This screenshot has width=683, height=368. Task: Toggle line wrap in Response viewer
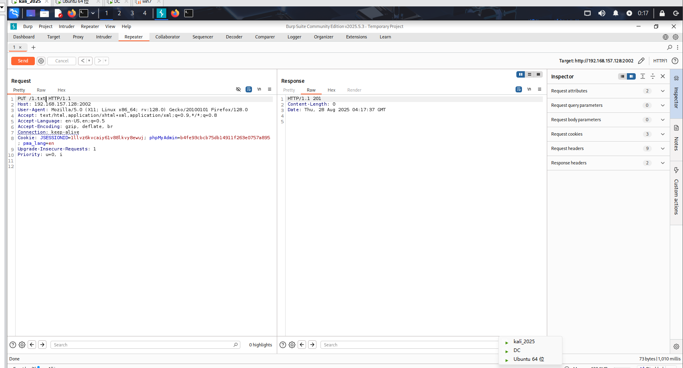(x=519, y=89)
